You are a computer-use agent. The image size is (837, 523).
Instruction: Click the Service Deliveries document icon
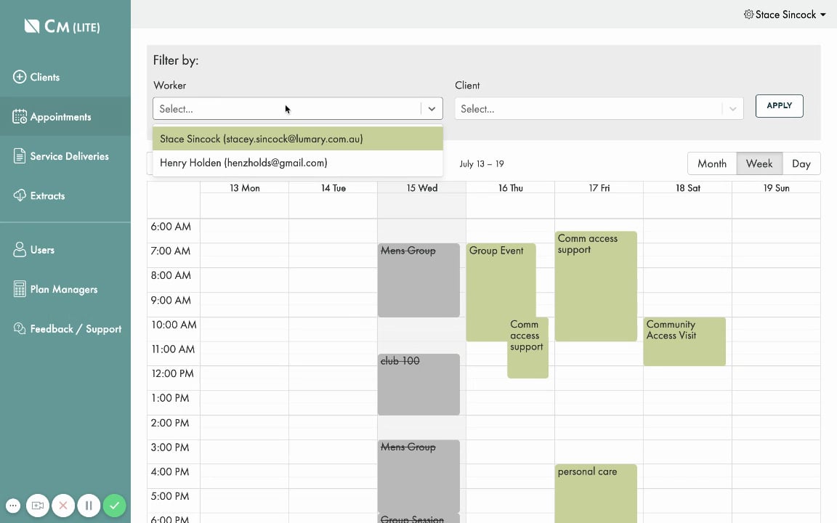tap(20, 156)
